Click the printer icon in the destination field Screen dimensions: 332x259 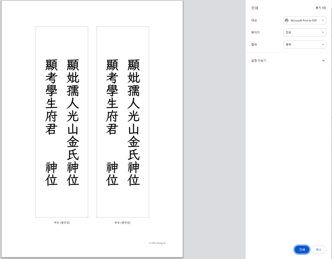pos(287,20)
